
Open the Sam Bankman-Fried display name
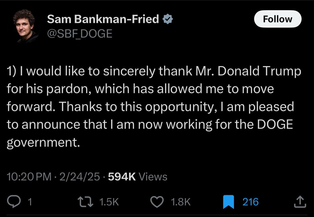103,19
